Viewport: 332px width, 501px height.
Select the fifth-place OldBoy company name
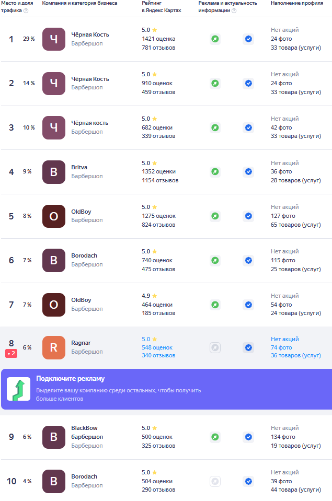pos(81,212)
